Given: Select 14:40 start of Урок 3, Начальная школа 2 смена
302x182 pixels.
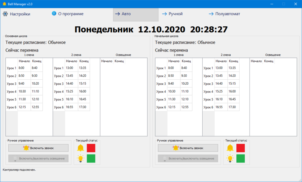Looking at the screenshot, I should coord(221,83).
